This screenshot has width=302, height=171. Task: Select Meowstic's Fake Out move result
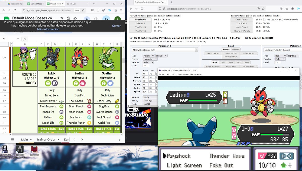click(140, 23)
